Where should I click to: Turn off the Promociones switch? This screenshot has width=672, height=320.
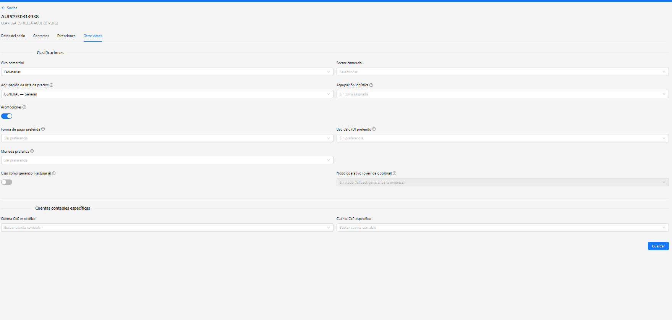click(7, 116)
